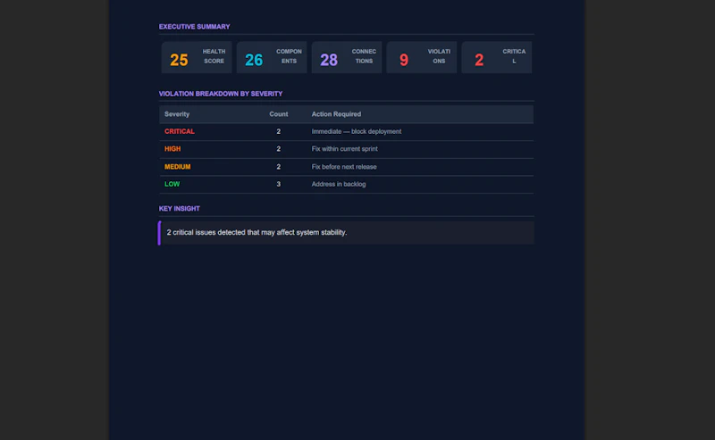Click the Severity column header
The image size is (715, 440).
tap(177, 114)
